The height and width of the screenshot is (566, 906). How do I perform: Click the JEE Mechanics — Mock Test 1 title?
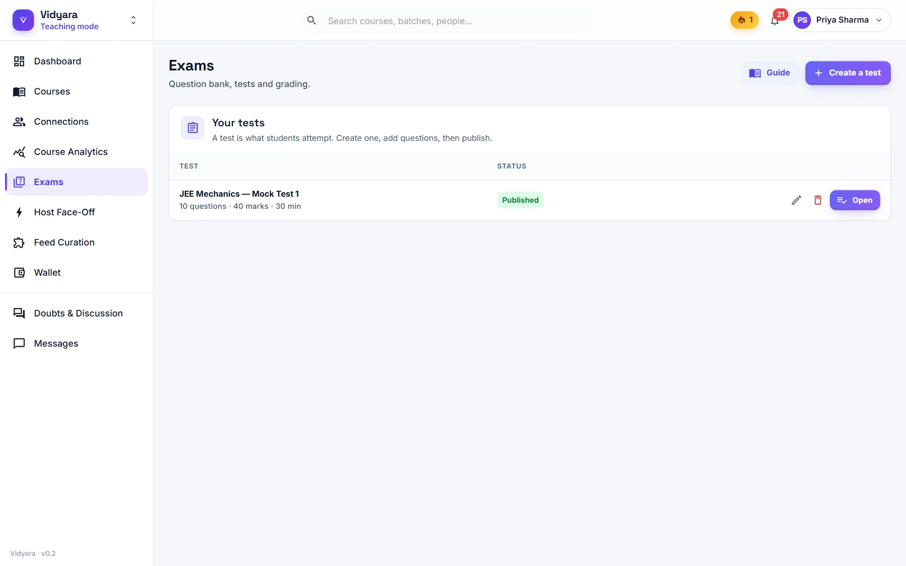(x=239, y=194)
